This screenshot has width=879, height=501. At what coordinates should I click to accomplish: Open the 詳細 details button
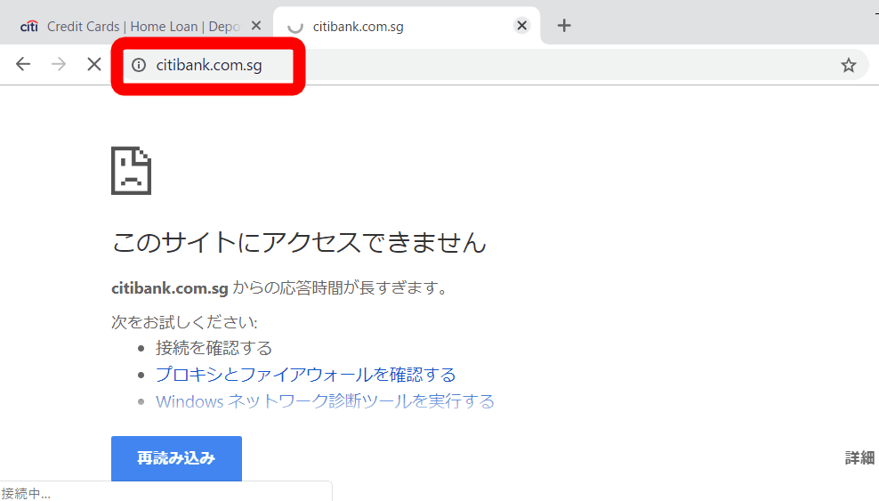click(x=860, y=458)
